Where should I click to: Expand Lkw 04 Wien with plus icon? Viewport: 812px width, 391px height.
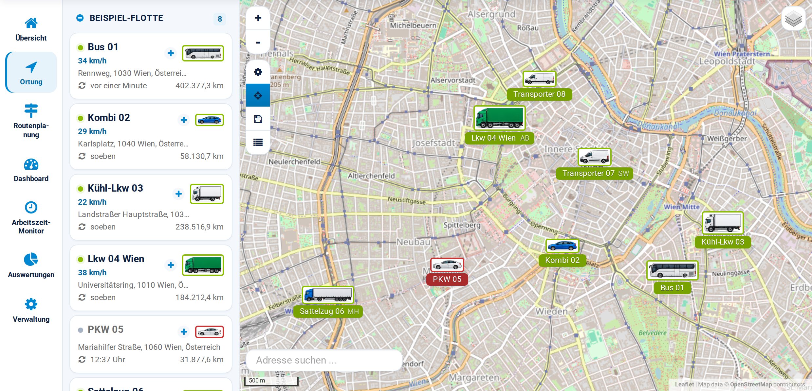click(x=171, y=265)
